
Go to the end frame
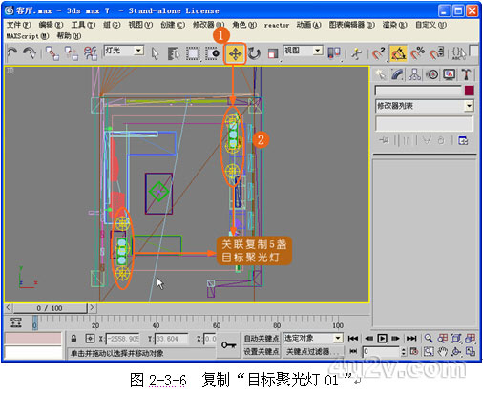pos(411,338)
